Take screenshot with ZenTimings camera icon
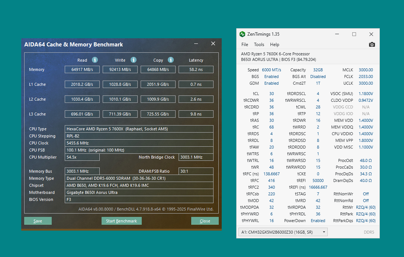The width and height of the screenshot is (404, 257). (x=372, y=45)
